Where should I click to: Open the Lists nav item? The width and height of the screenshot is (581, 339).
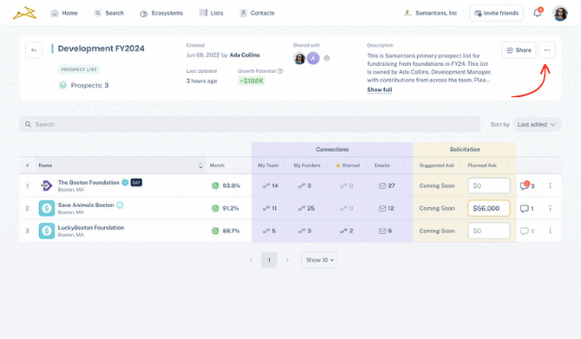pyautogui.click(x=212, y=13)
